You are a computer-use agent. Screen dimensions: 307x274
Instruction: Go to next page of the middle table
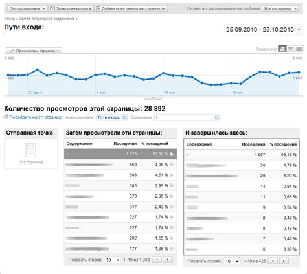pyautogui.click(x=168, y=260)
